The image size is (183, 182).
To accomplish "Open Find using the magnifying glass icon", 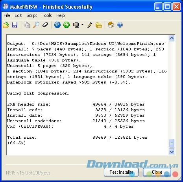I will point(36,25).
